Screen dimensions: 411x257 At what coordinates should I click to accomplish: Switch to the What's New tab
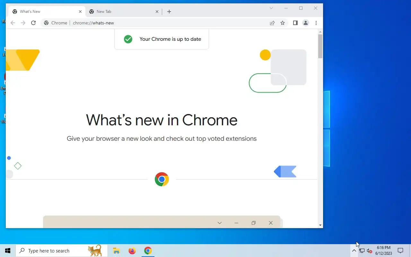[47, 12]
